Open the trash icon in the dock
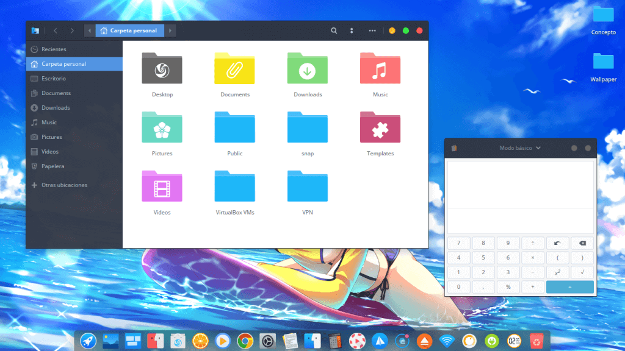 point(536,341)
